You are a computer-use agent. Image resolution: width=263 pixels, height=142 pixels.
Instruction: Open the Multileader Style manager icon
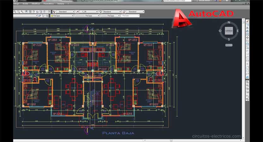(x=124, y=12)
